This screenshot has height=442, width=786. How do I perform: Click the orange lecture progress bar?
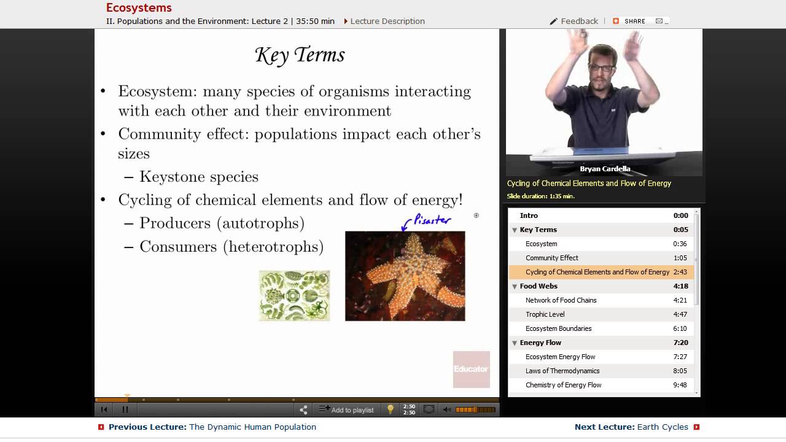[x=111, y=400]
